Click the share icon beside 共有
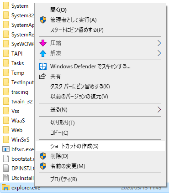The width and height of the screenshot is (169, 194). pyautogui.click(x=42, y=76)
